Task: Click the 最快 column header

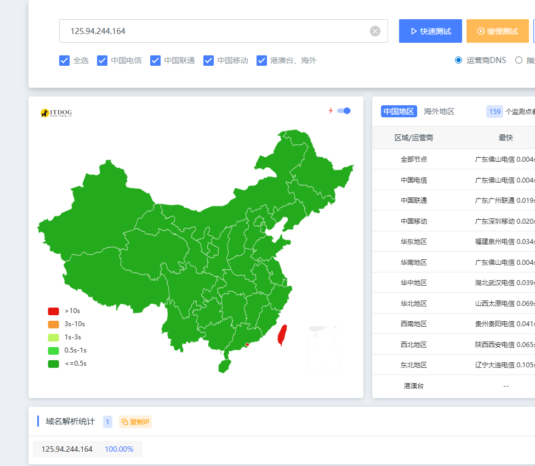Action: 505,138
